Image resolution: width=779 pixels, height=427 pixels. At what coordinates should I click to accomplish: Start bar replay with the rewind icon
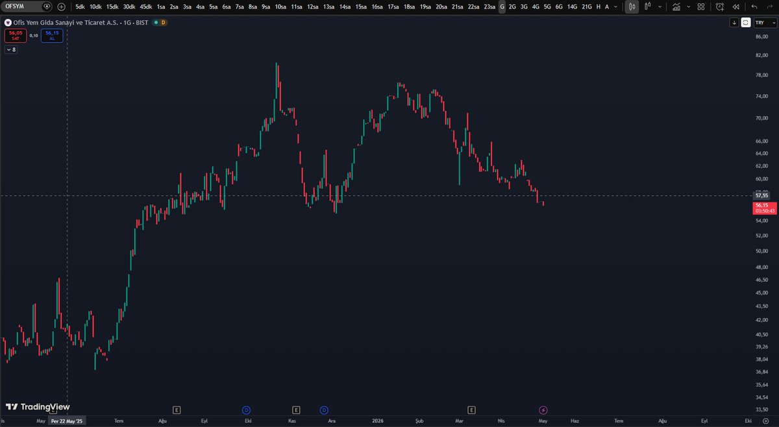click(736, 7)
